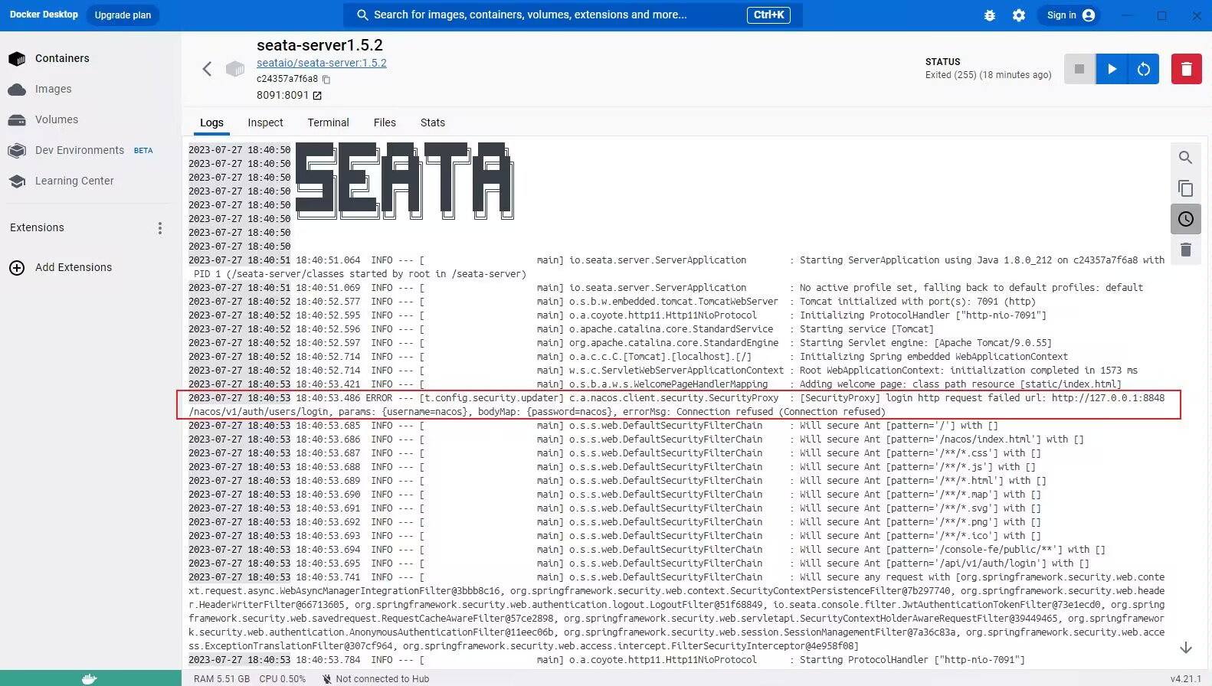Click the Learning Center graduation cap icon
Screen dimensions: 1212x686
click(17, 181)
